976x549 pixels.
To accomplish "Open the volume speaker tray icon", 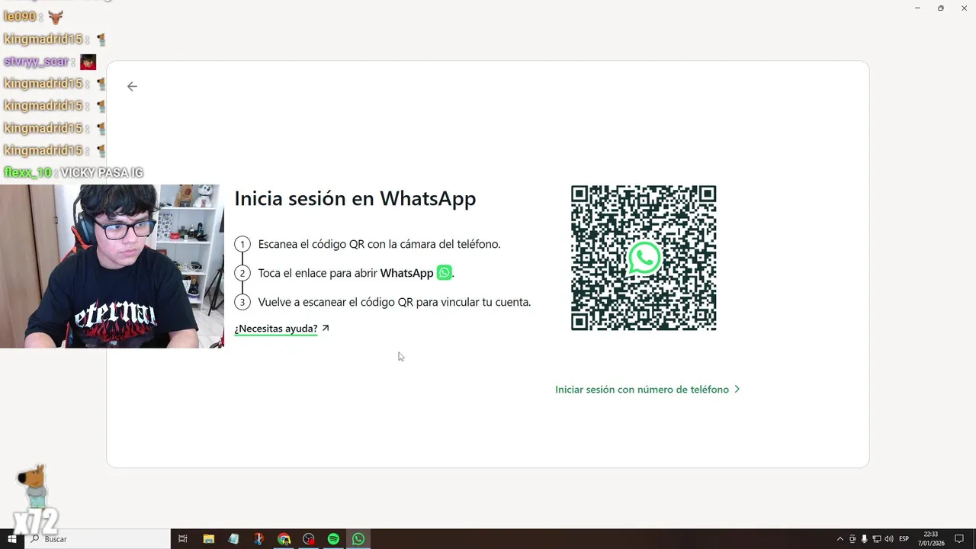I will [889, 539].
